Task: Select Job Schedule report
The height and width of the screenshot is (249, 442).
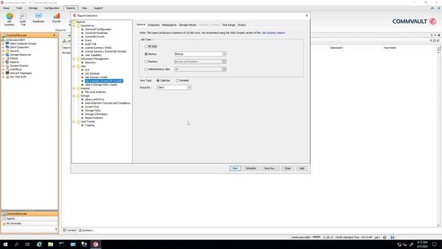Action: [92, 74]
